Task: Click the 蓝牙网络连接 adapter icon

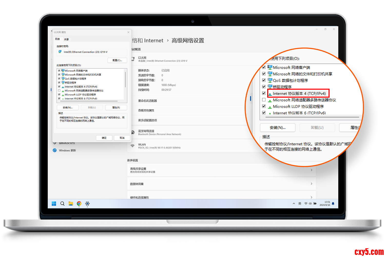Action: 133,132
